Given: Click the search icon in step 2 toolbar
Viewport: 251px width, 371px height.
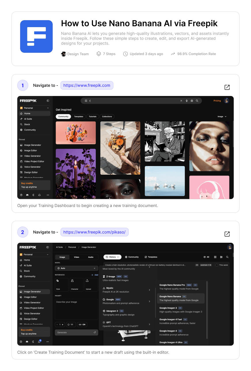Looking at the screenshot, I should (x=227, y=257).
